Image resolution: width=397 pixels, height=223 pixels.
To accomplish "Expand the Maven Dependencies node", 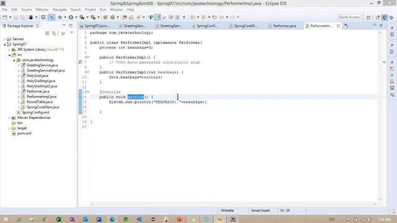I will pyautogui.click(x=9, y=118).
